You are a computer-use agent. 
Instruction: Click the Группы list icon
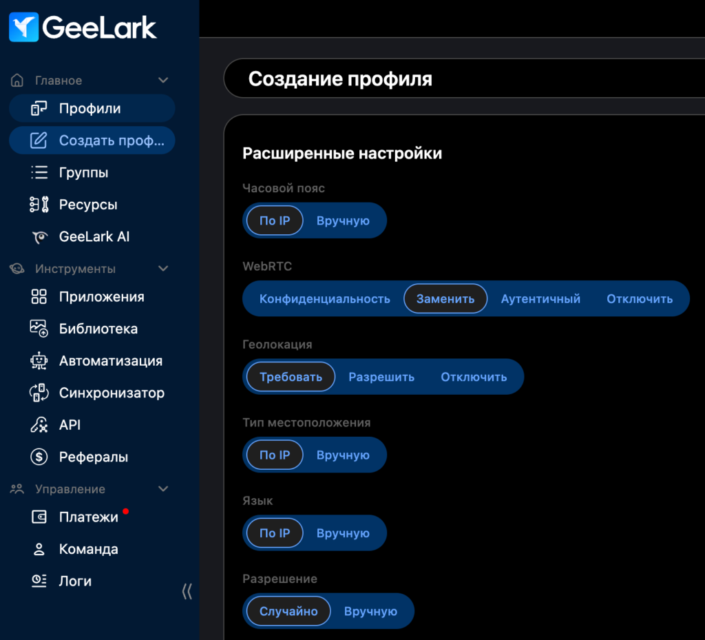[38, 172]
